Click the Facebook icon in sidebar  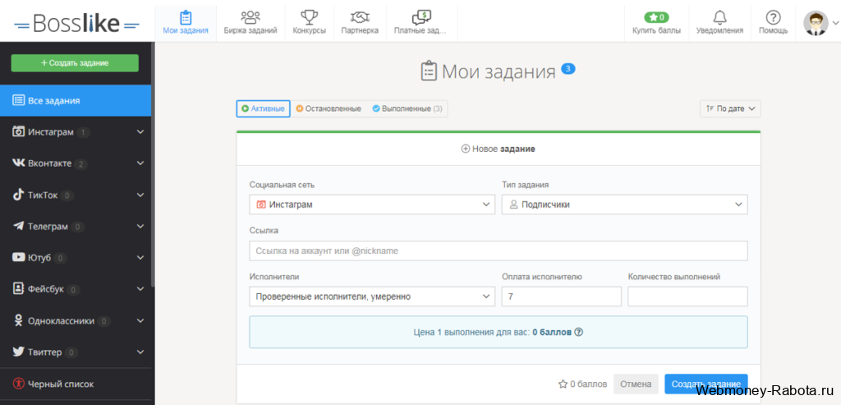[x=18, y=288]
